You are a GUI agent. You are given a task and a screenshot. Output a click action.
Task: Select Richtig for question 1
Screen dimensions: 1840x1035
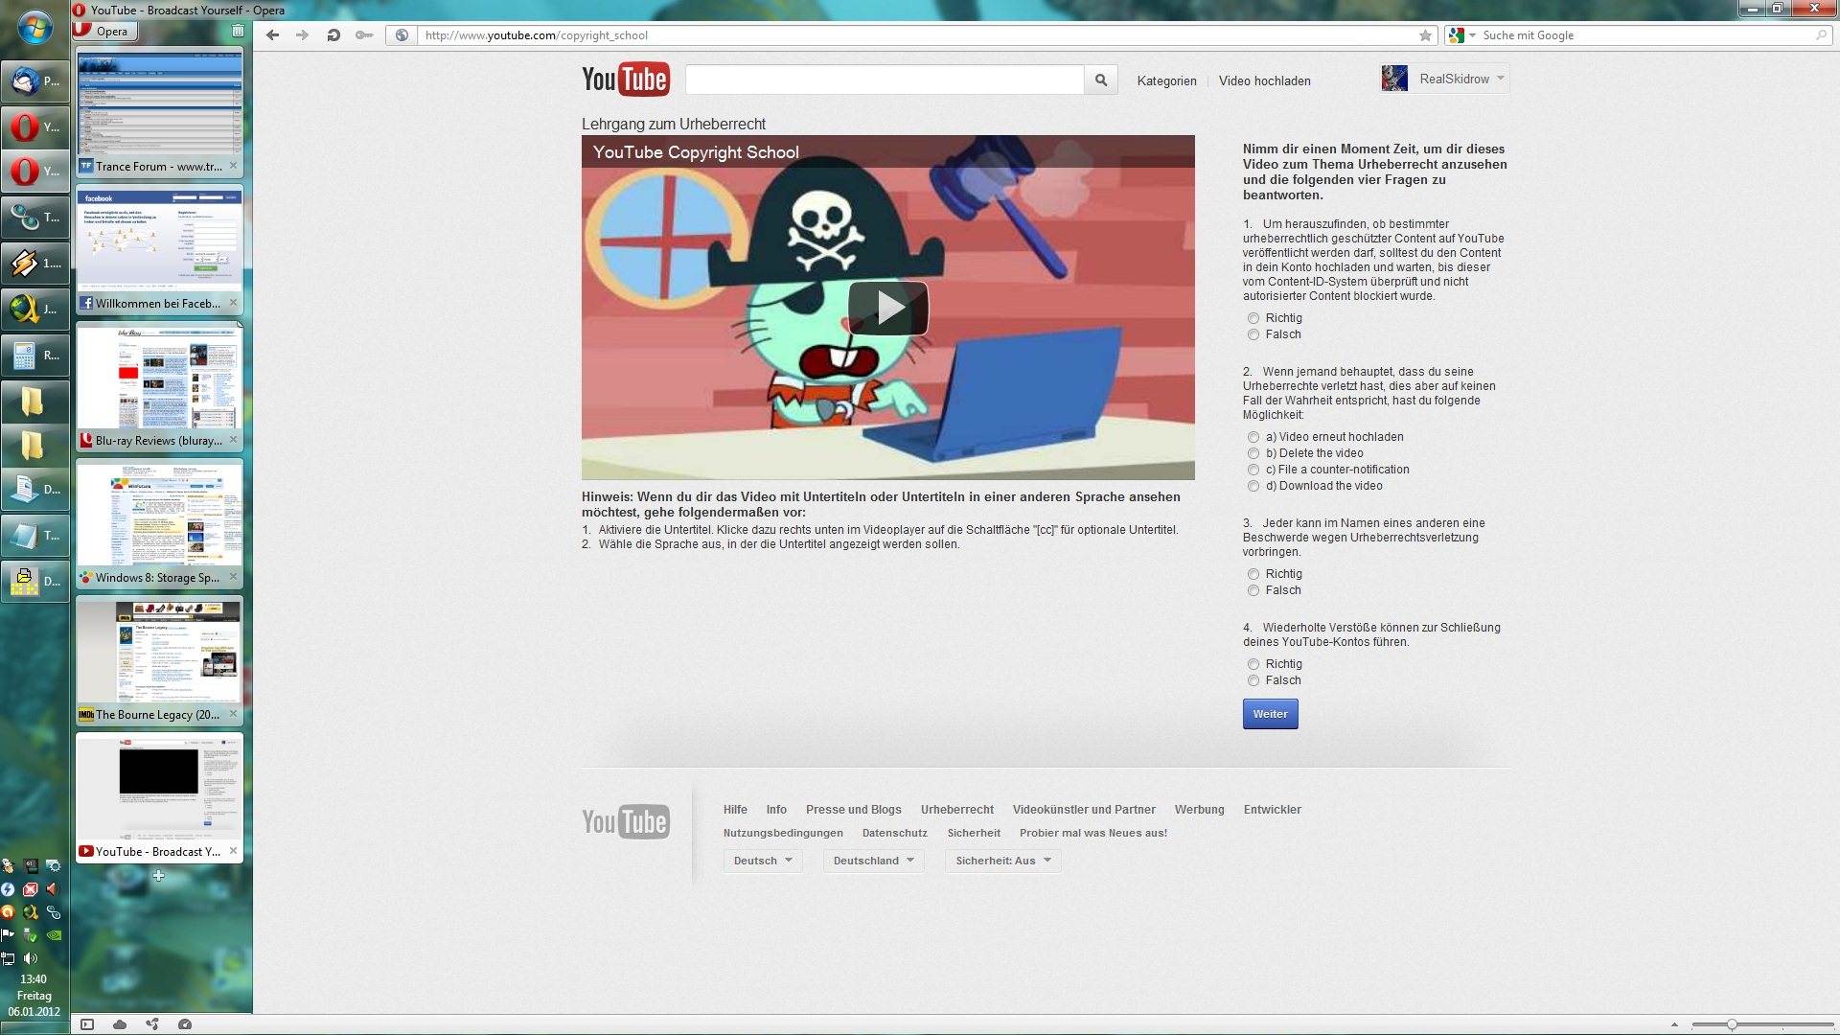point(1253,318)
